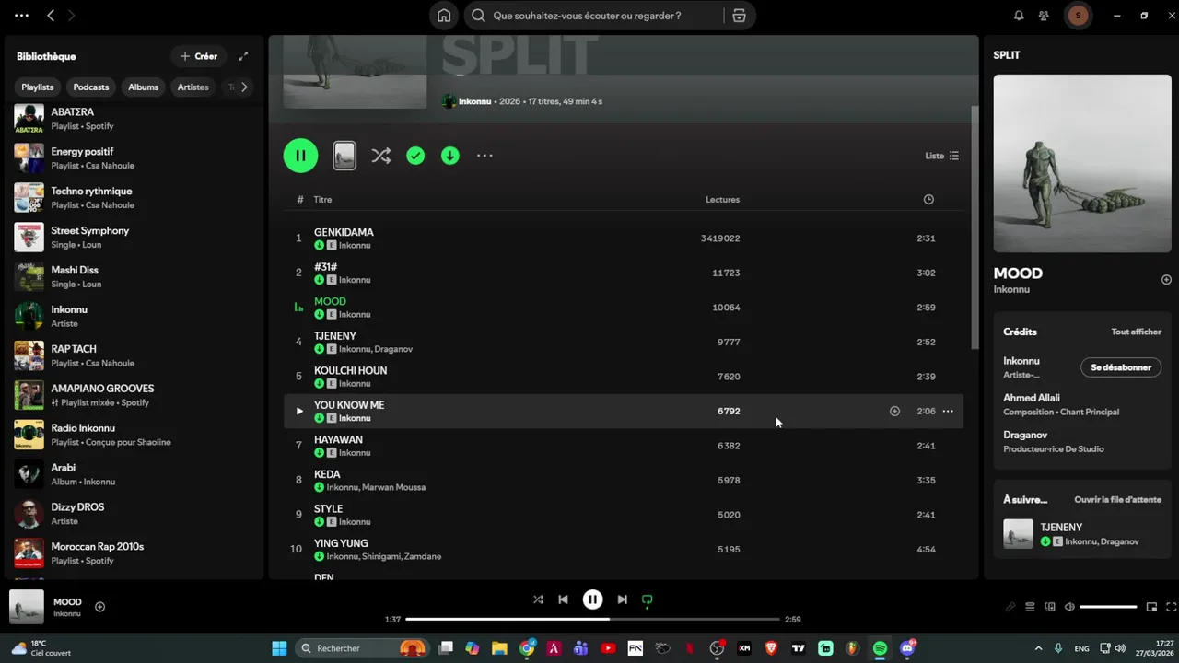
Task: Select the Artistes filter chip
Action: (x=193, y=87)
